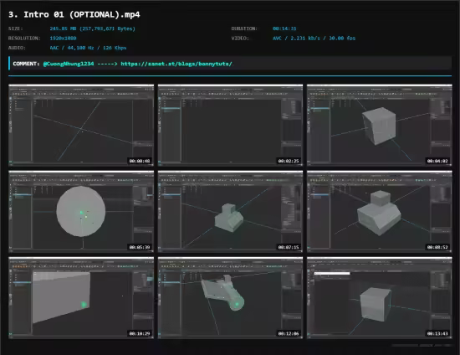Select the title '3. Intro 01 (OPTIONAL).mp4'

pos(74,14)
